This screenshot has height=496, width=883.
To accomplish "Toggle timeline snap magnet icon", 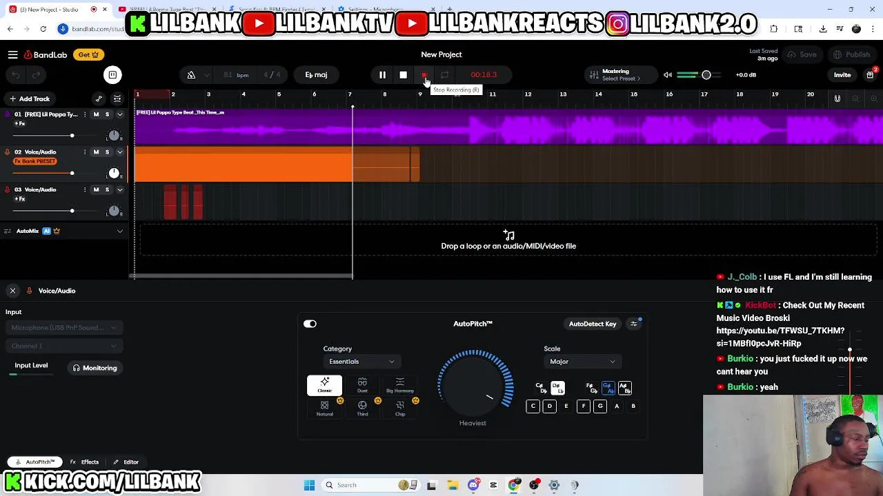I will click(x=837, y=99).
